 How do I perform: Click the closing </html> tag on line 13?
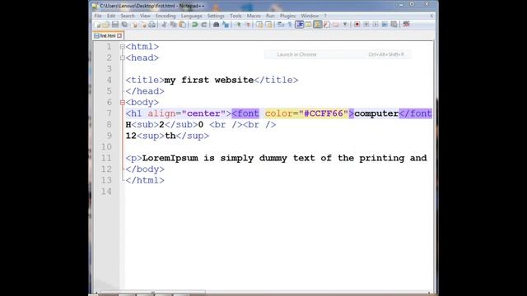click(x=145, y=180)
